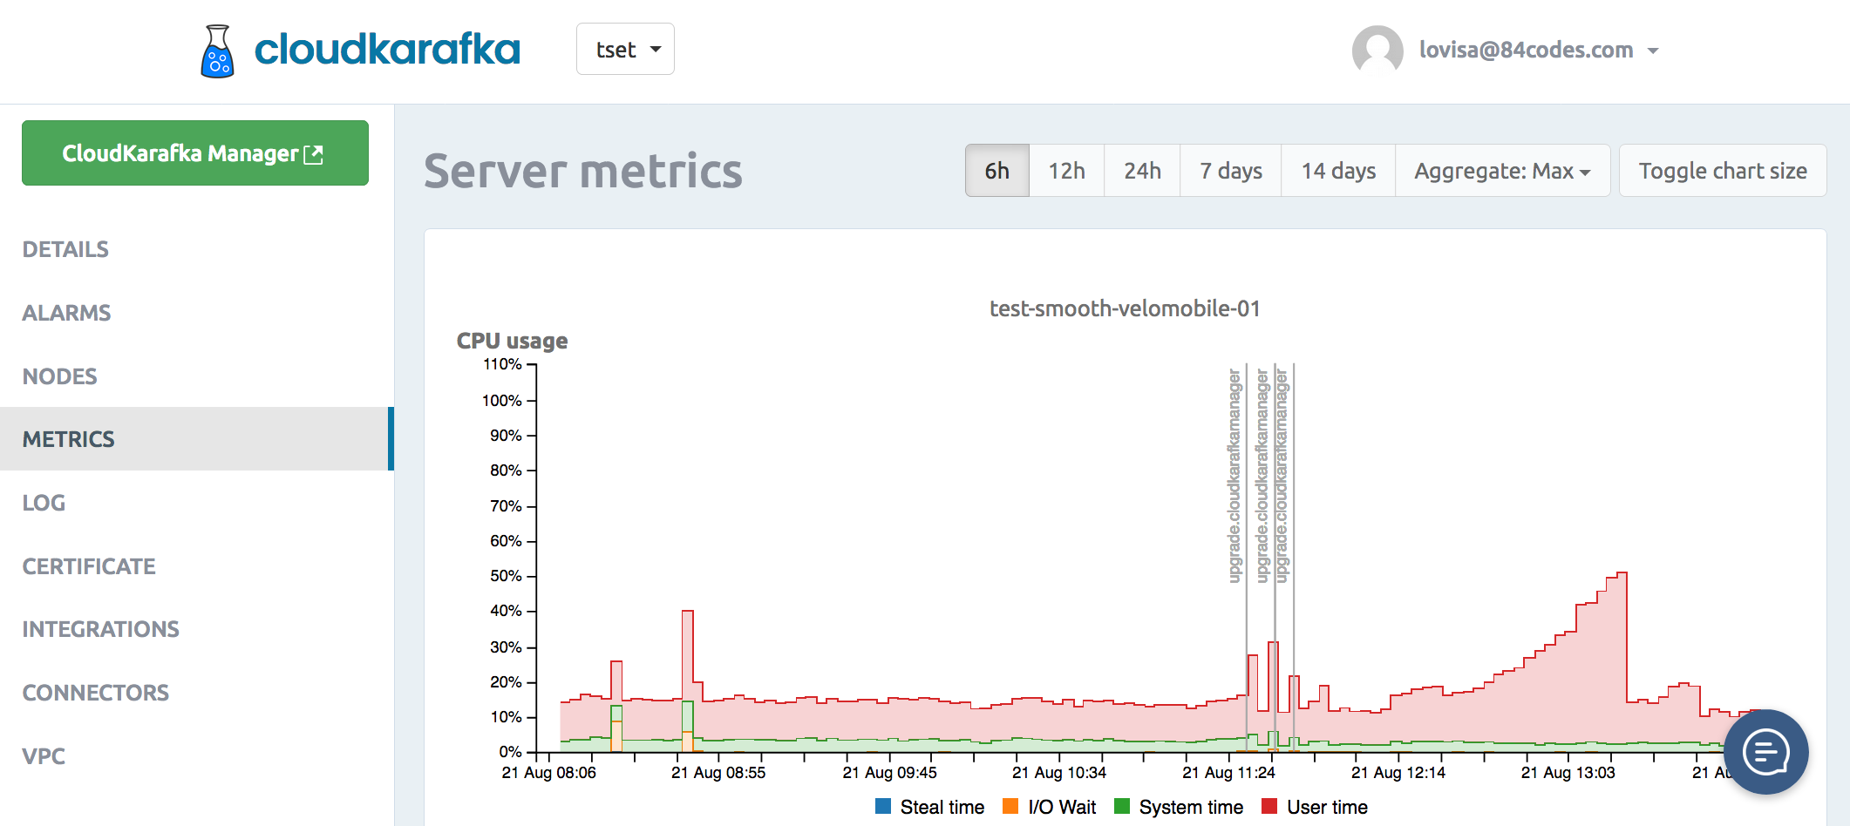Toggle User time legend swatch
1850x826 pixels.
(x=1269, y=806)
